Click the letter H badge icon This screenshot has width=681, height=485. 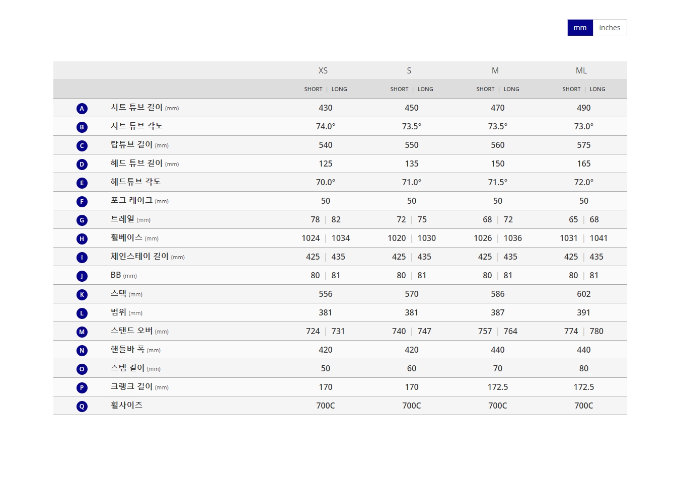point(82,238)
